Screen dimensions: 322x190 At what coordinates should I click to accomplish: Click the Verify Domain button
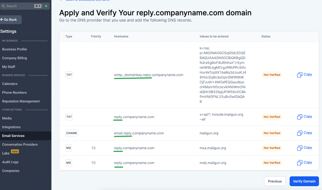[x=304, y=181]
